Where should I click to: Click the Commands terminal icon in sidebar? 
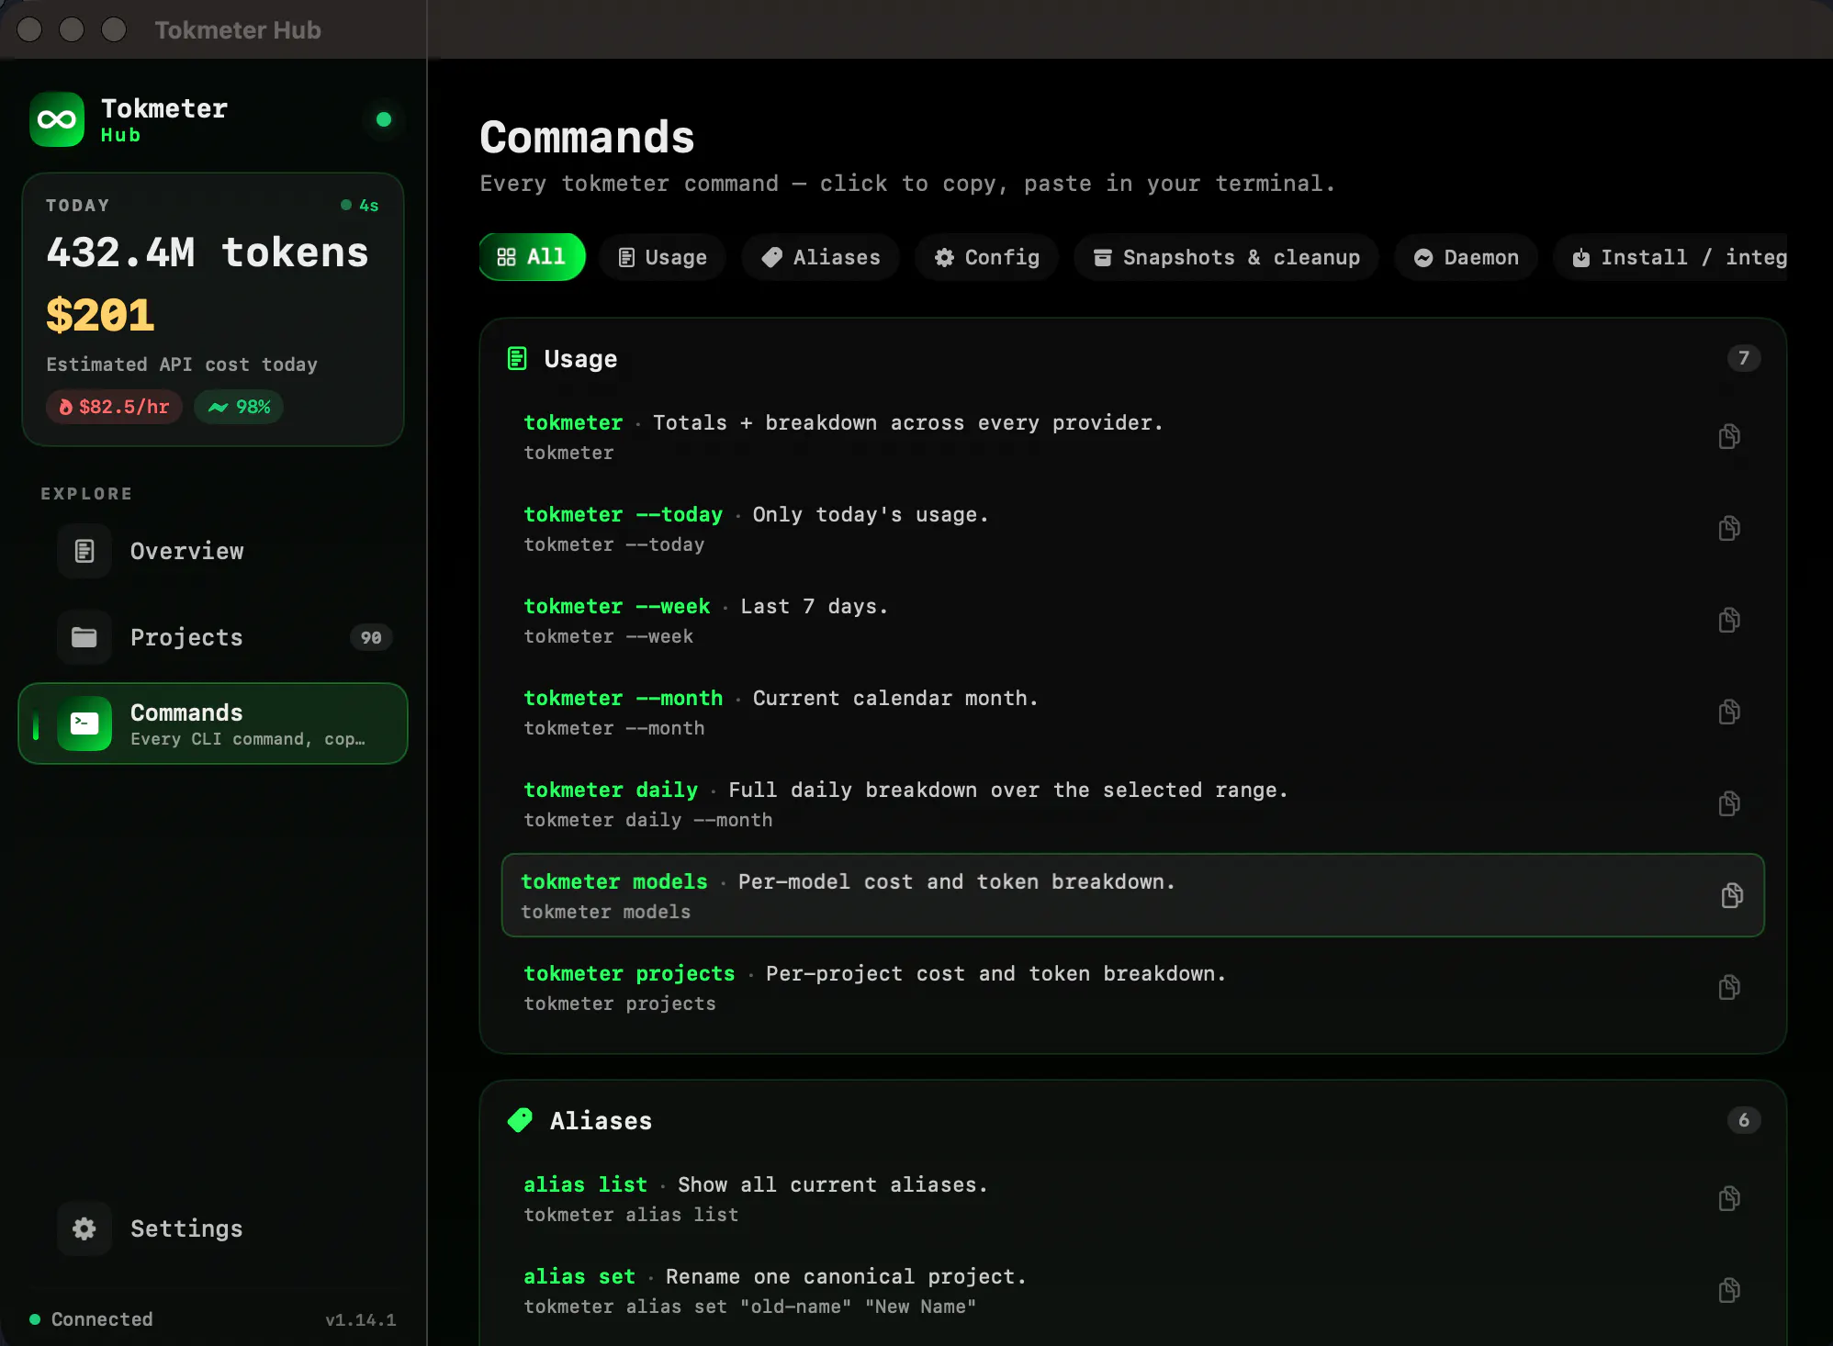(84, 723)
